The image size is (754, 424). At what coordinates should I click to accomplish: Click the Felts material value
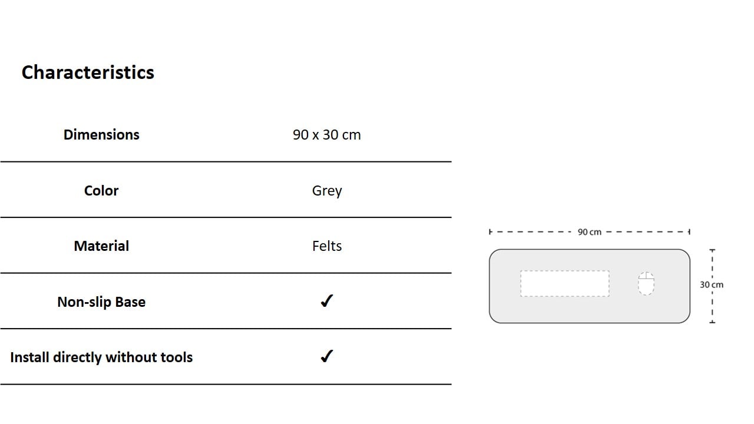pyautogui.click(x=327, y=246)
